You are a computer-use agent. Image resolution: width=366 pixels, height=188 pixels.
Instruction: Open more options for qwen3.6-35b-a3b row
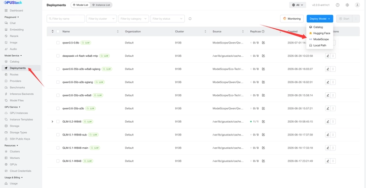[333, 108]
